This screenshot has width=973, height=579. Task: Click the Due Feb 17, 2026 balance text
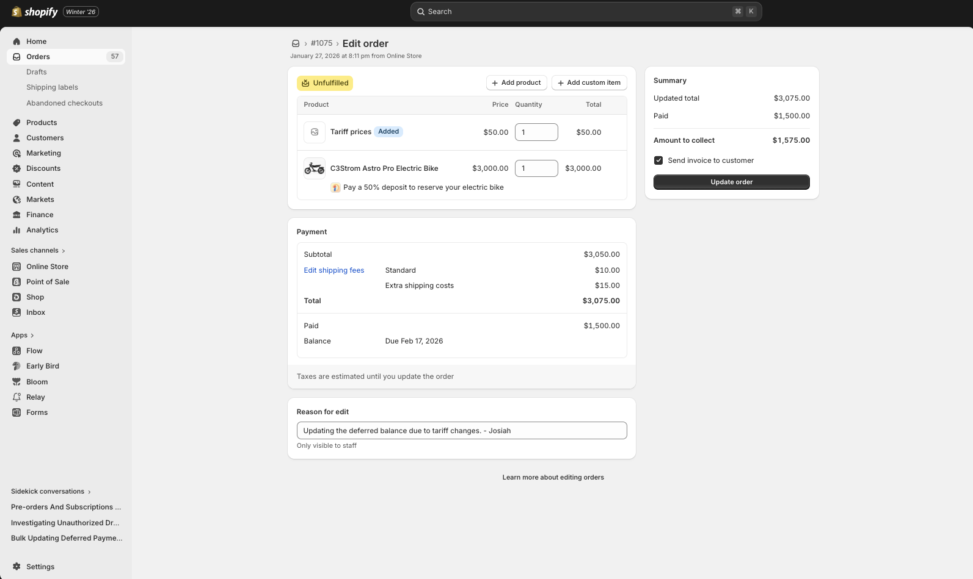click(x=414, y=341)
